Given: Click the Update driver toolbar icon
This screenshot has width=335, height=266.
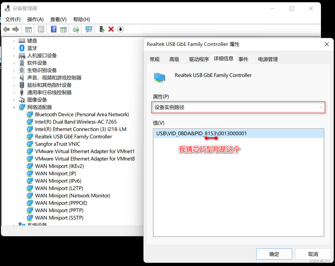Looking at the screenshot, I should (x=76, y=29).
